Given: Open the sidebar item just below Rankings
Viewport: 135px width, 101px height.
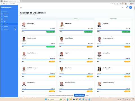Looking at the screenshot, I should tap(9, 27).
